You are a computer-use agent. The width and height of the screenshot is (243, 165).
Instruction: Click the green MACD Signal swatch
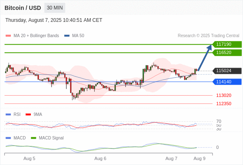click(33, 138)
